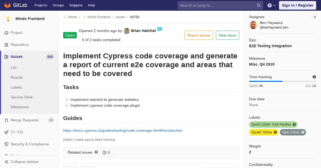Click the Issues breadcrumb link
This screenshot has height=168, width=321.
120,17
